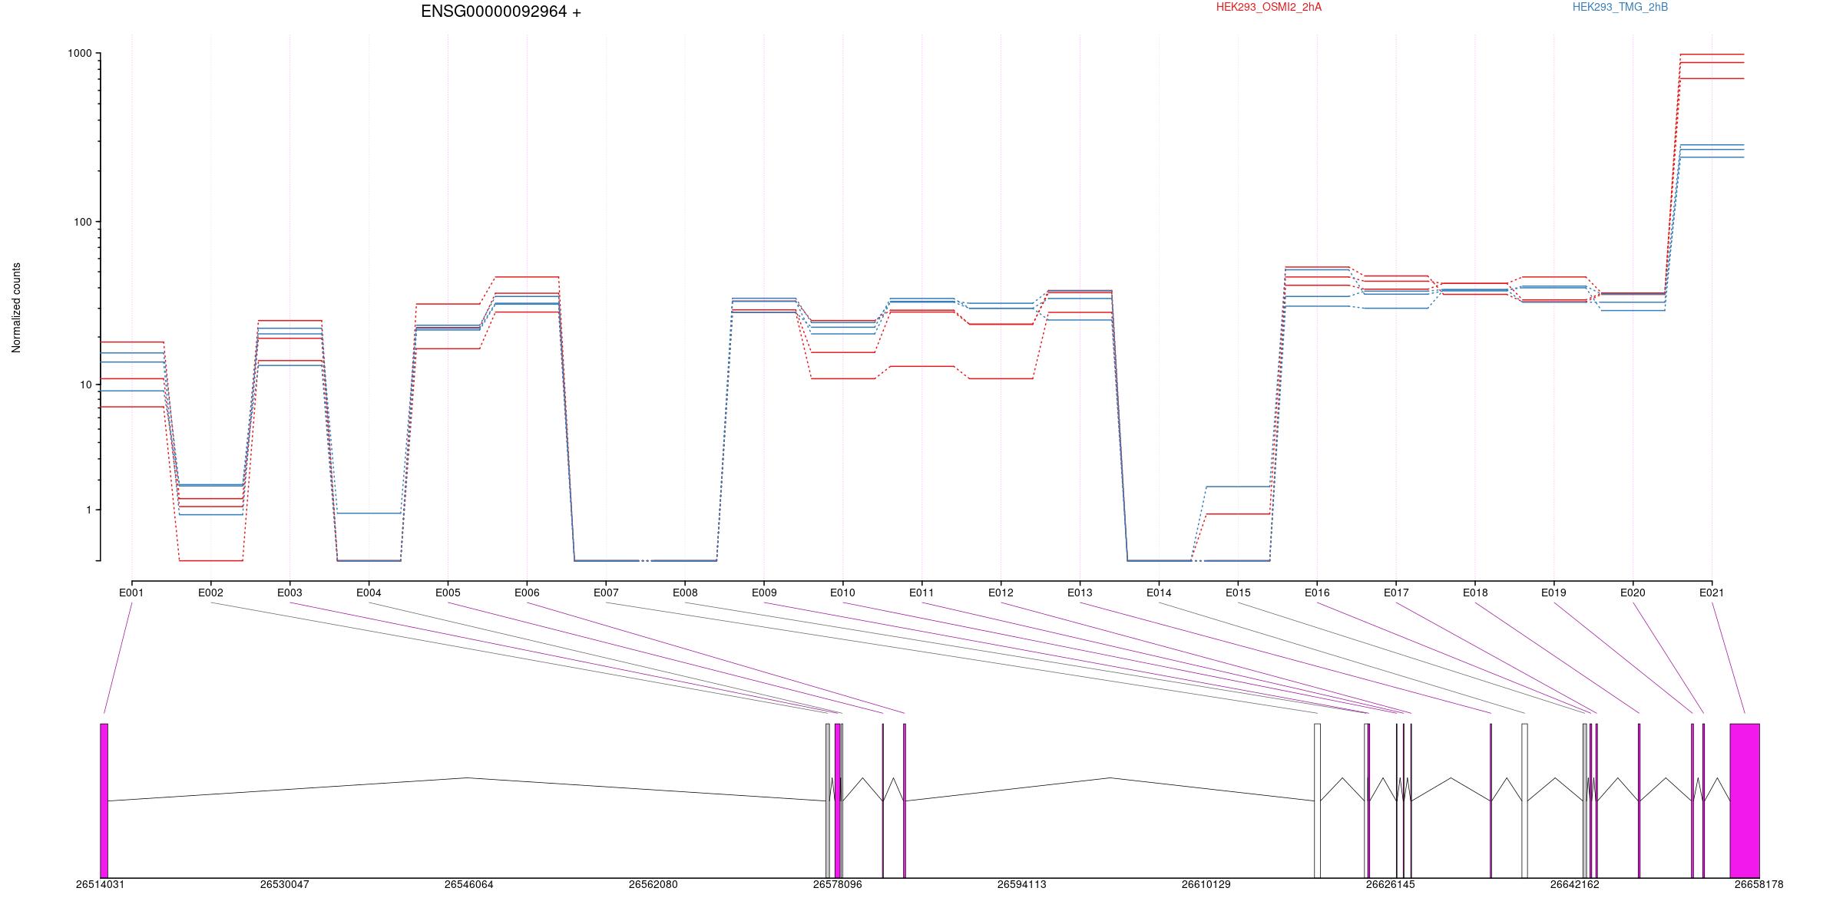Image resolution: width=1843 pixels, height=921 pixels.
Task: Click exon label E006
Action: click(527, 593)
